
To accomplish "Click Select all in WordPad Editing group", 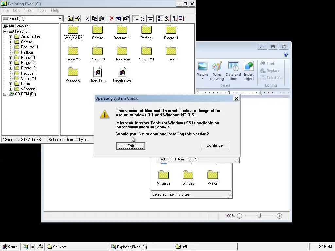I will [x=271, y=78].
